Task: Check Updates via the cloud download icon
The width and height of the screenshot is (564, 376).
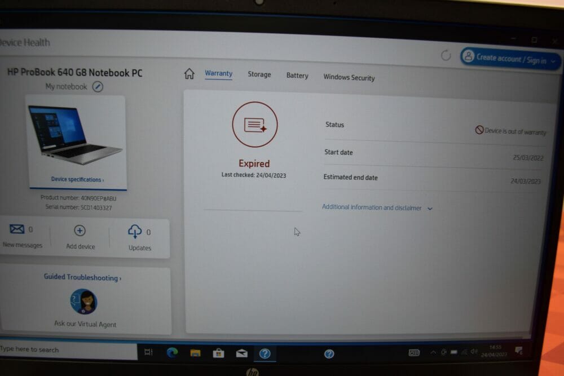Action: point(135,232)
